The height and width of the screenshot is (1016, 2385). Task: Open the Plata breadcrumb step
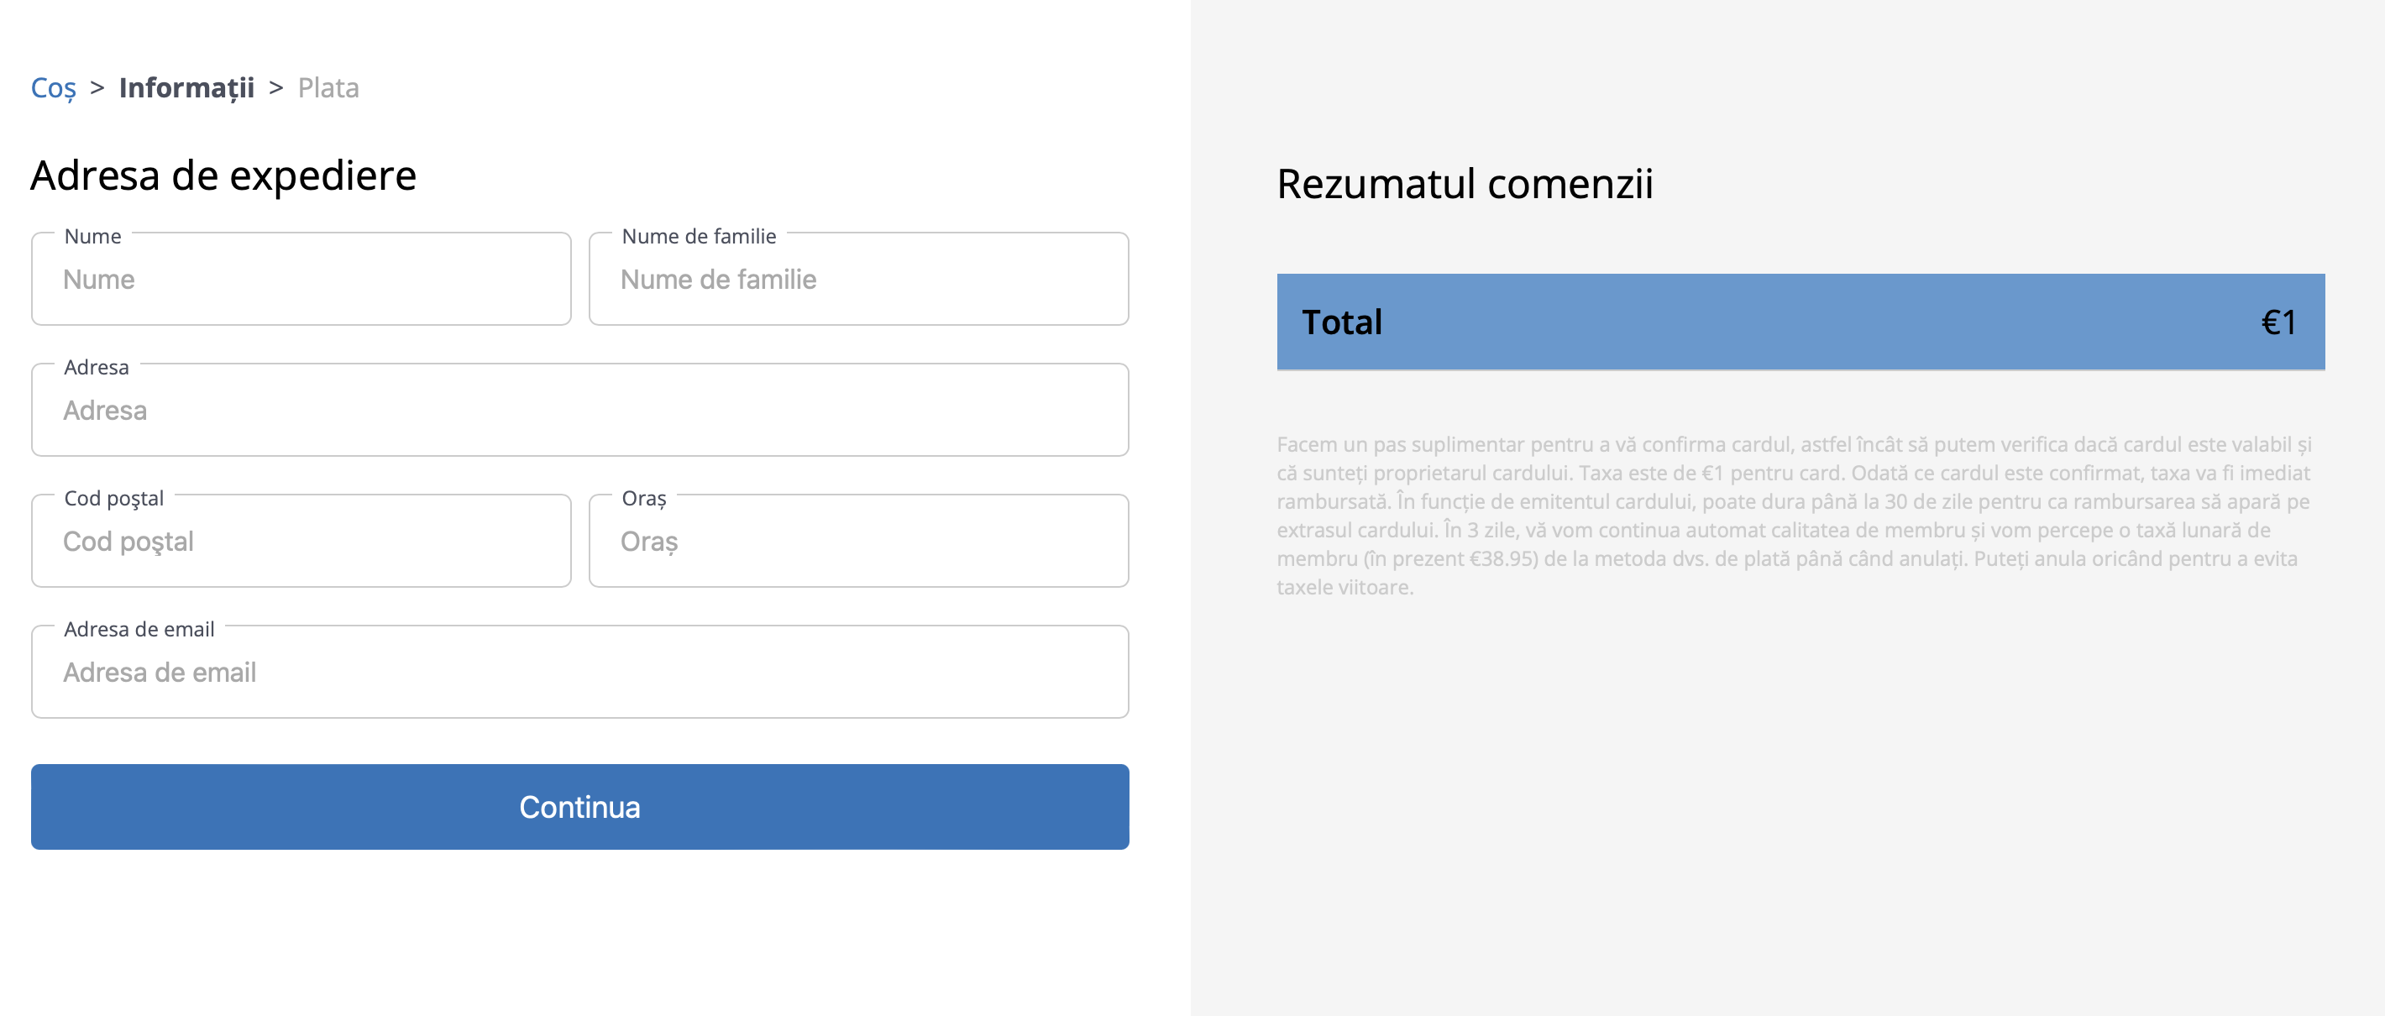328,88
